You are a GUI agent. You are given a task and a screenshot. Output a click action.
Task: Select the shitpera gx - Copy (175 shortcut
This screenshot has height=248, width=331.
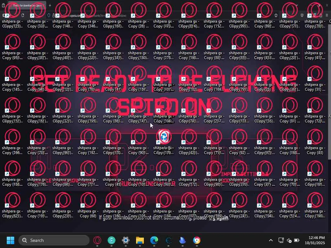(164, 47)
